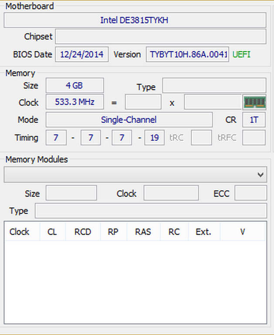Click the BIOS Date field
The image size is (274, 335).
[81, 55]
